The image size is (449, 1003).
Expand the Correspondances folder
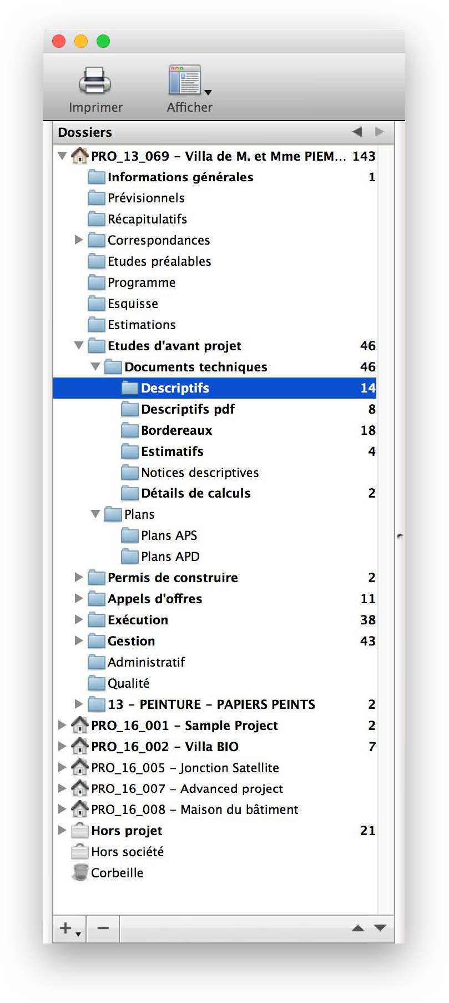pyautogui.click(x=79, y=240)
